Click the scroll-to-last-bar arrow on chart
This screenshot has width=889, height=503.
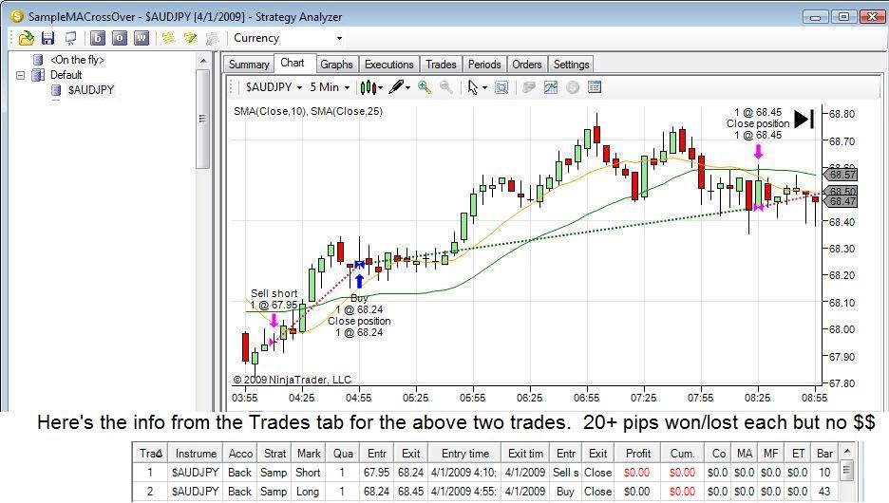tap(804, 119)
